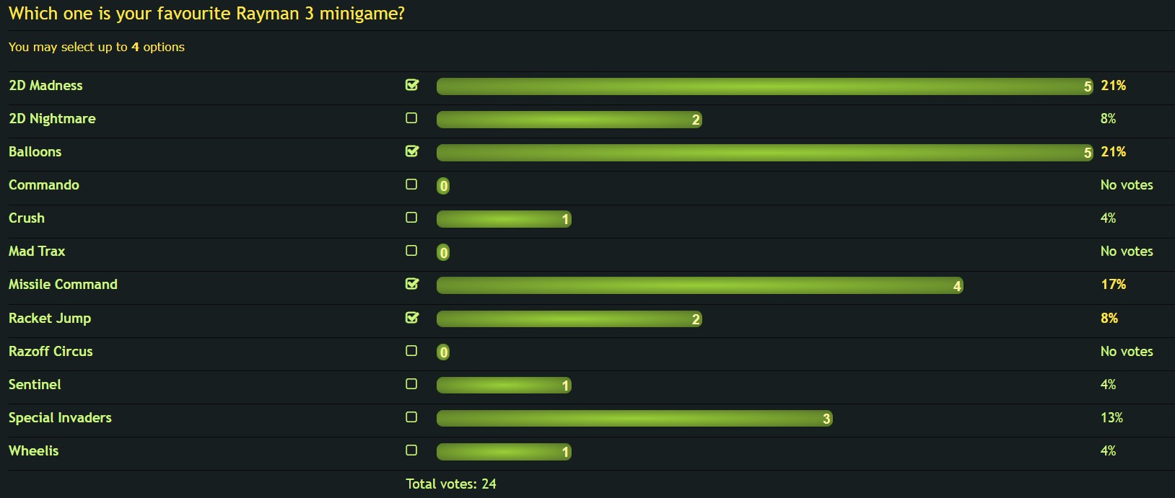Click the Special Invaders result bar
1175x498 pixels.
[x=634, y=419]
